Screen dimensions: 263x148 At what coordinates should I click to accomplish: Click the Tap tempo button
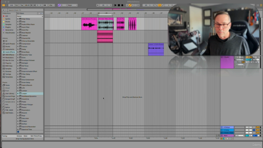pos(22,5)
